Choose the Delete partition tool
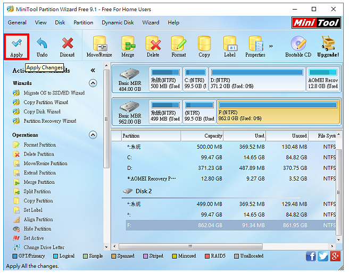The width and height of the screenshot is (349, 273). coord(153,47)
